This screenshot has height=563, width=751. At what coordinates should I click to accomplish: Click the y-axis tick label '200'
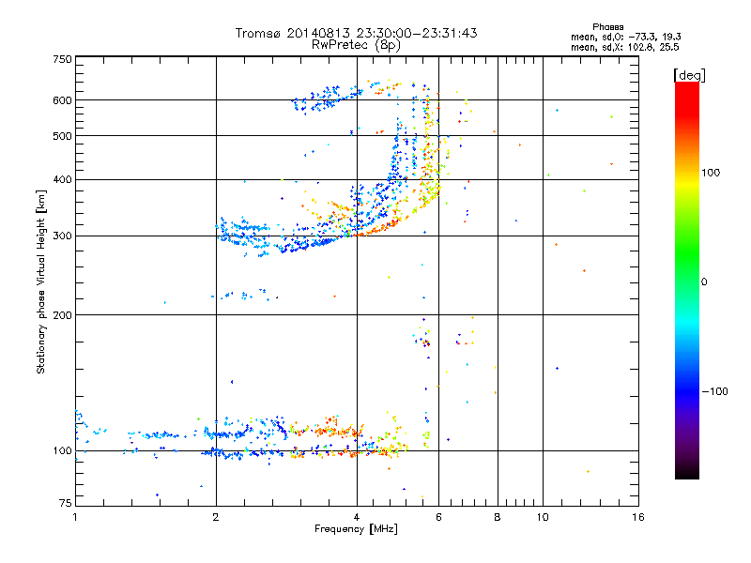tap(62, 315)
